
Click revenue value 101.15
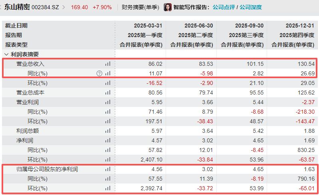click(255, 64)
